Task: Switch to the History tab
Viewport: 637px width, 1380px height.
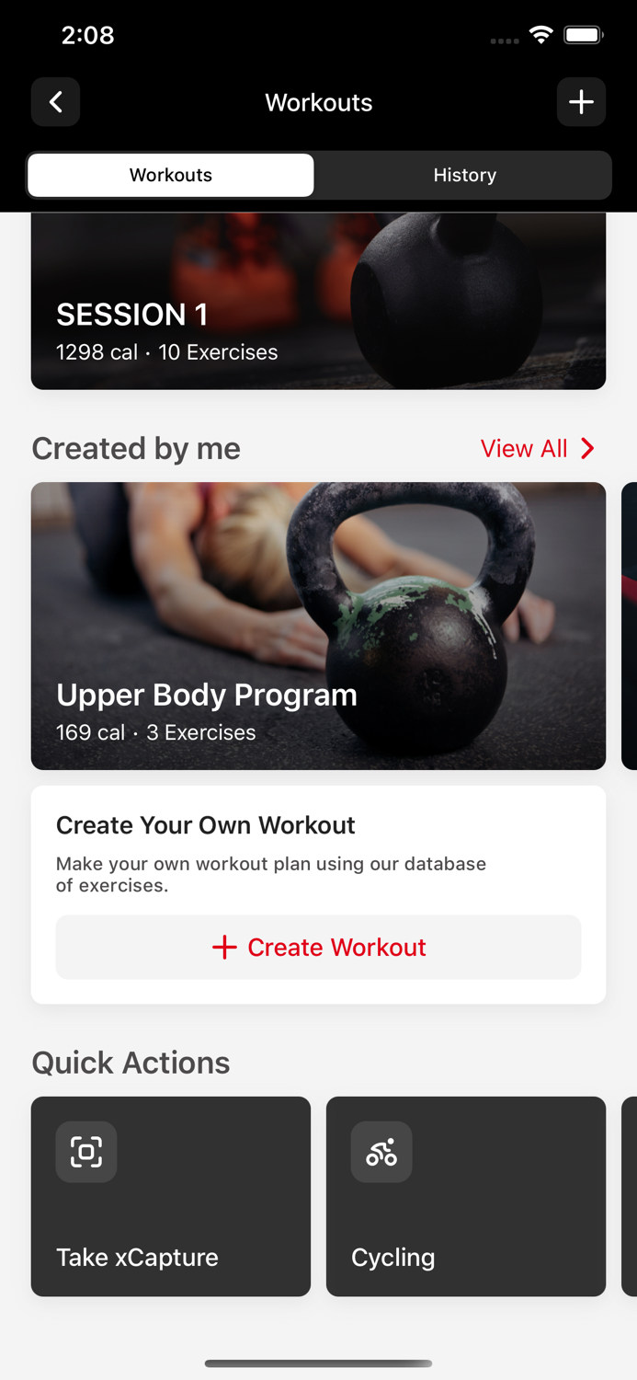Action: [465, 175]
